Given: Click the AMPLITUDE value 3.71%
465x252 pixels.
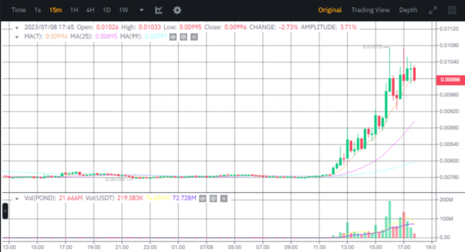Looking at the screenshot, I should pyautogui.click(x=348, y=27).
